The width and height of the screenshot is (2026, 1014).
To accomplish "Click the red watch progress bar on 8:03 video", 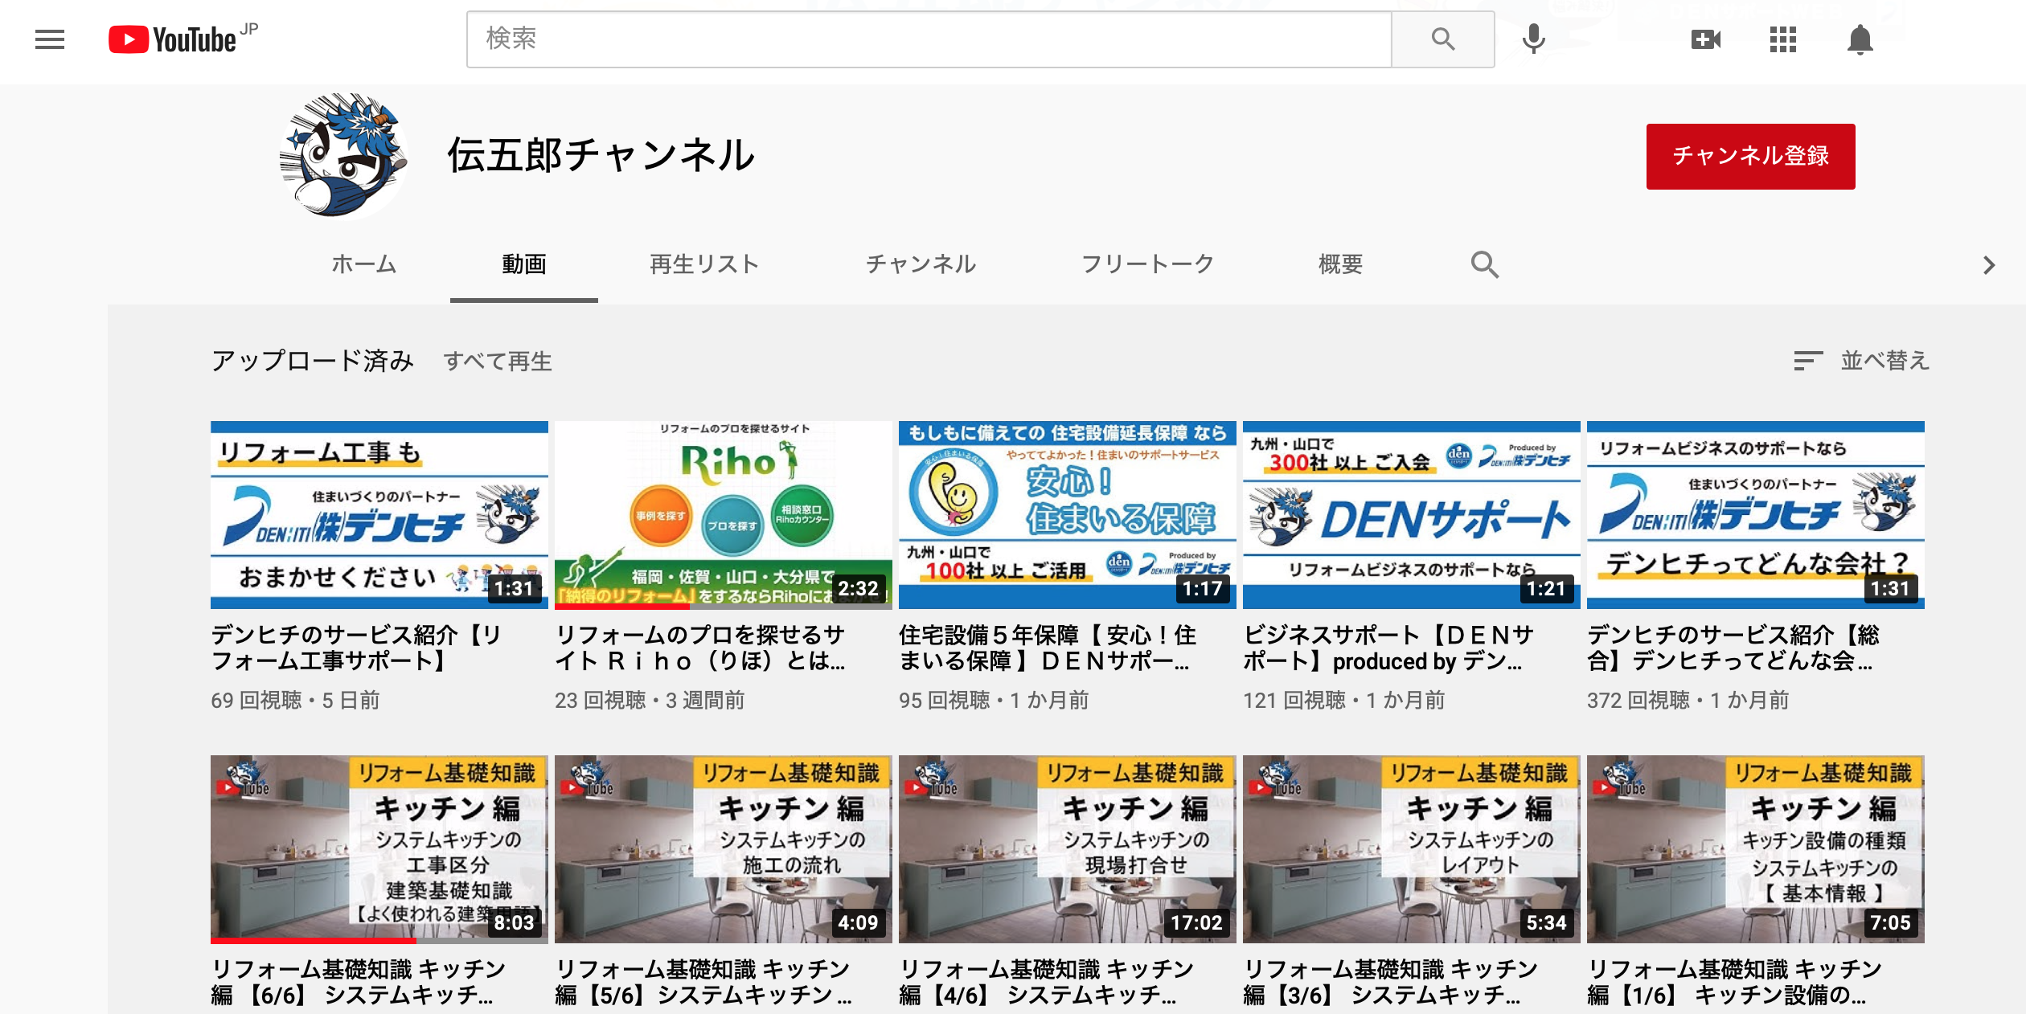I will pos(314,940).
